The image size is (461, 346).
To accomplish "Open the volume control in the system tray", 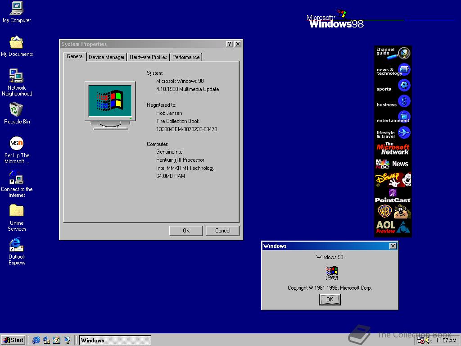I will (x=428, y=340).
